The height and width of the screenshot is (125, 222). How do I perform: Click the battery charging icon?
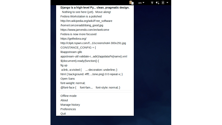point(163,3)
